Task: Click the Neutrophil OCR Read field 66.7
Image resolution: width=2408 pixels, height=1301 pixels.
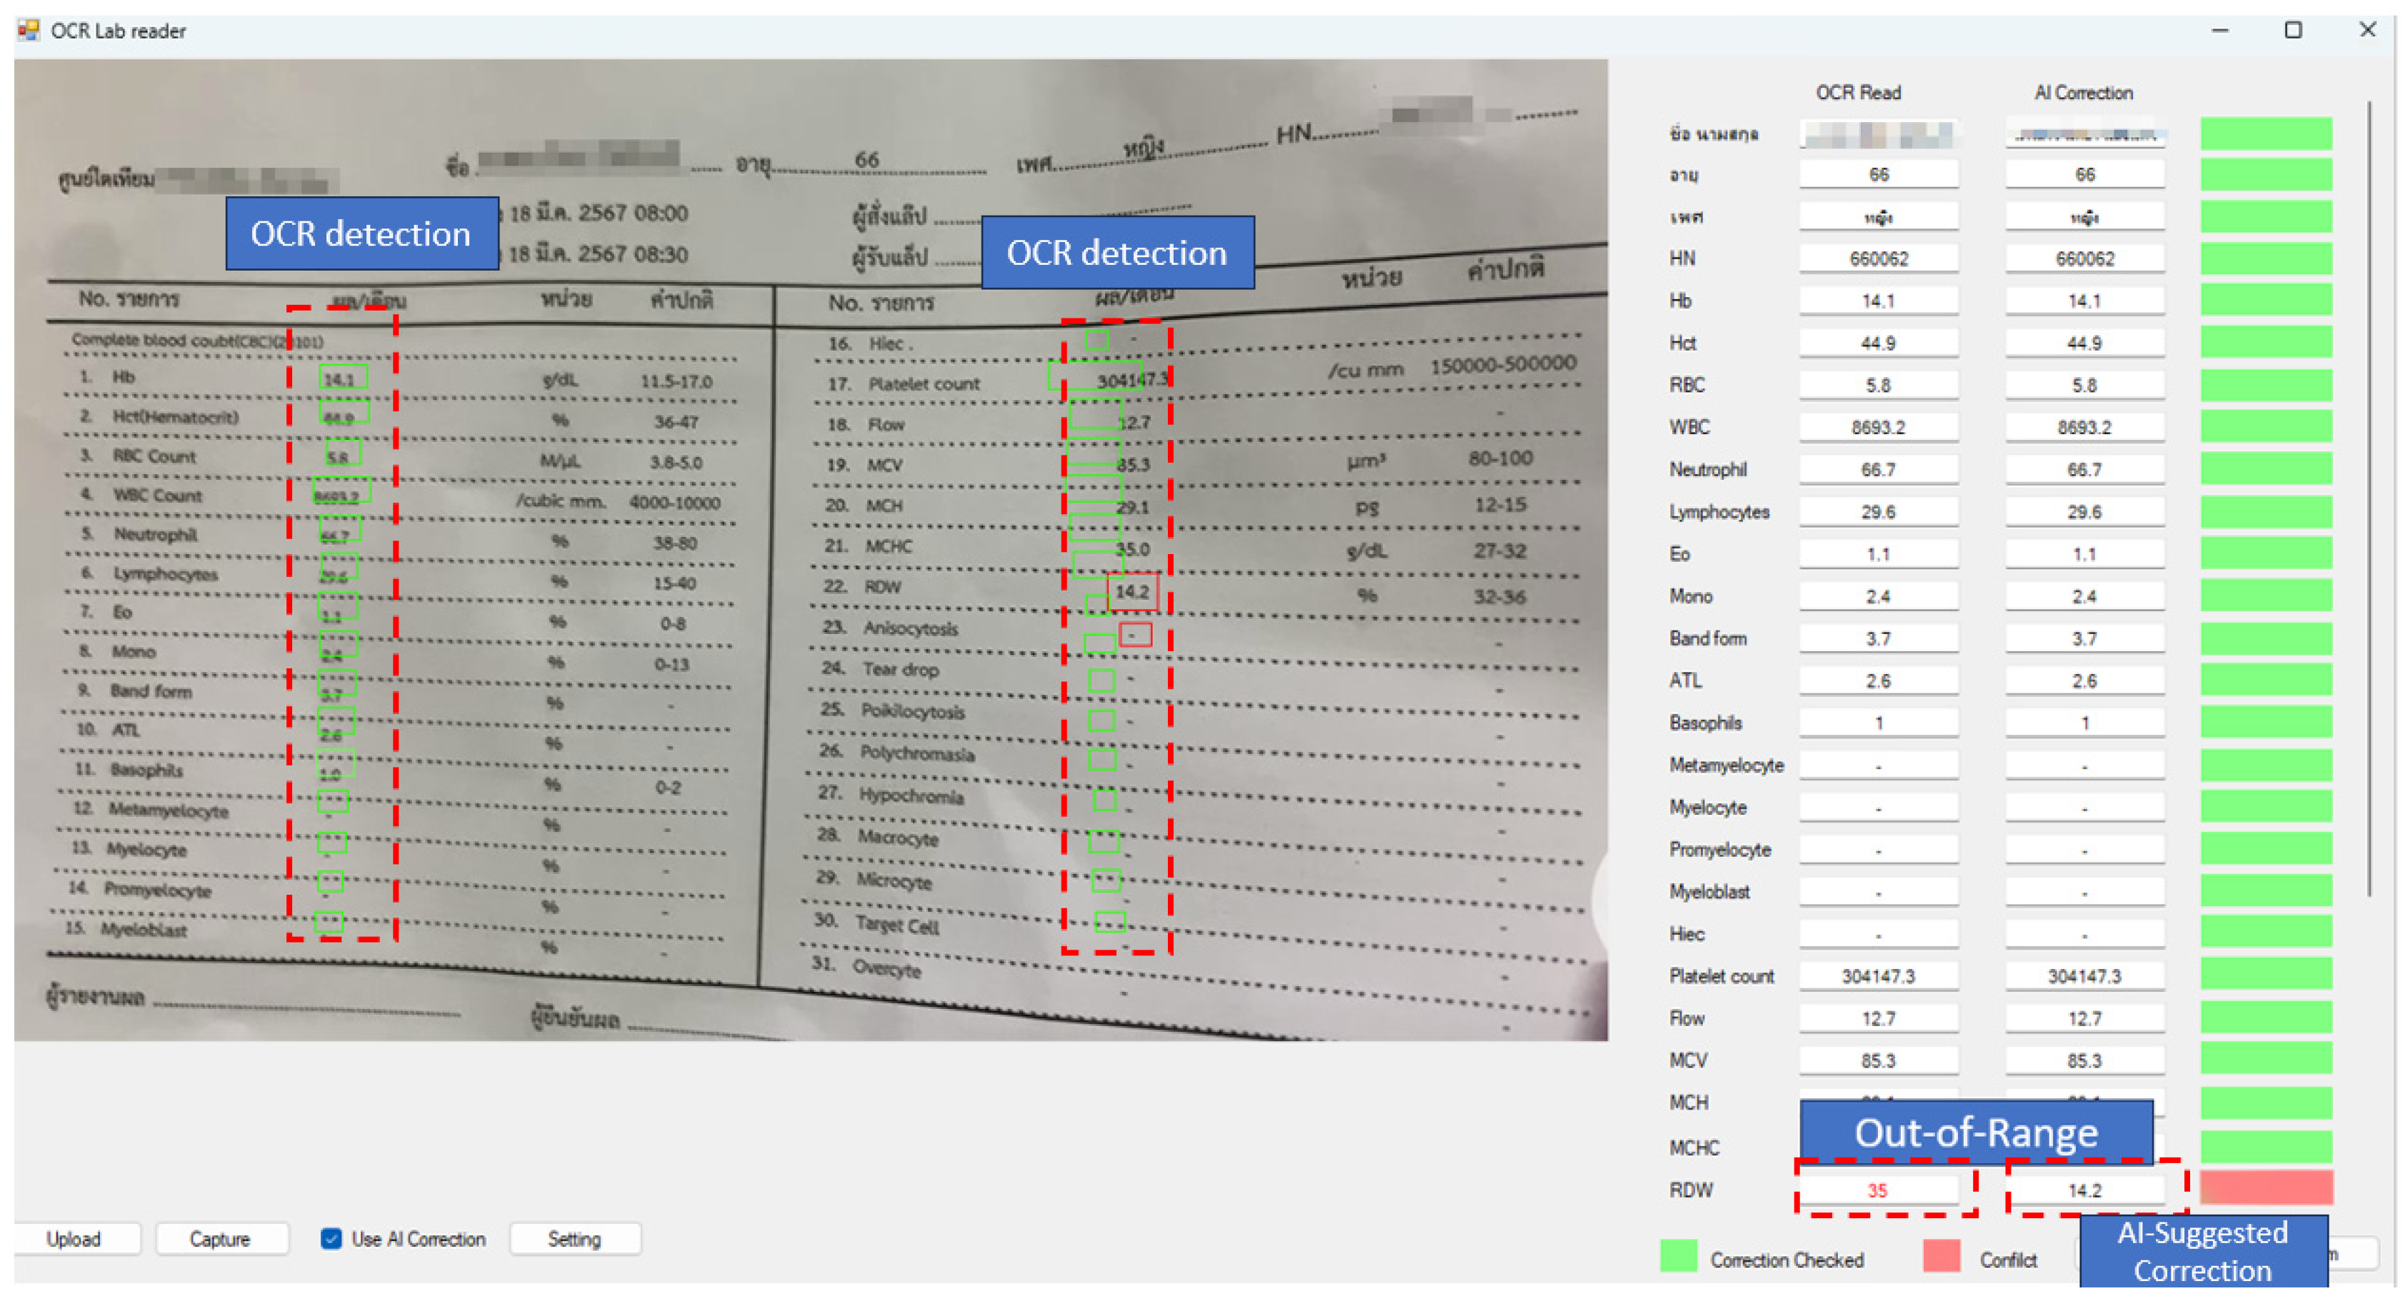Action: (1877, 469)
